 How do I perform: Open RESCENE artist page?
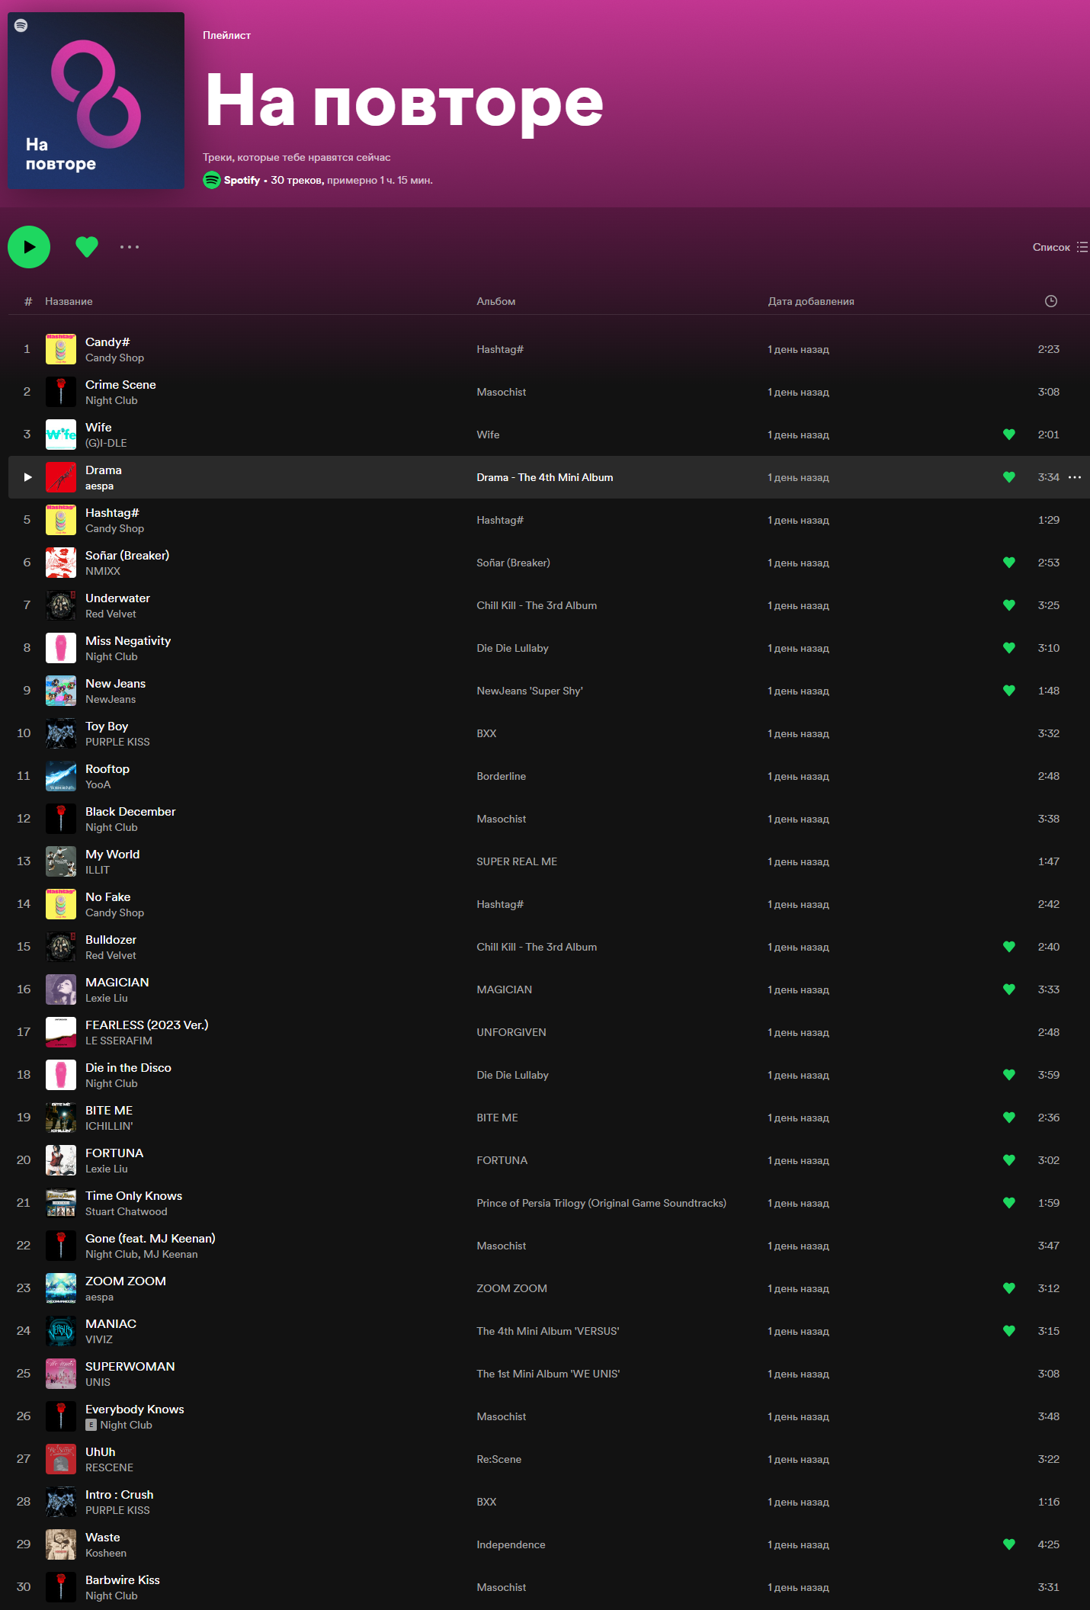pos(109,1467)
